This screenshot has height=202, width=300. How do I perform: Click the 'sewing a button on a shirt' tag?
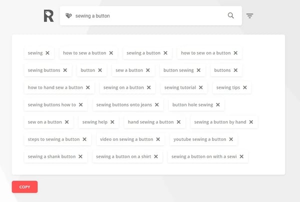[x=123, y=156]
